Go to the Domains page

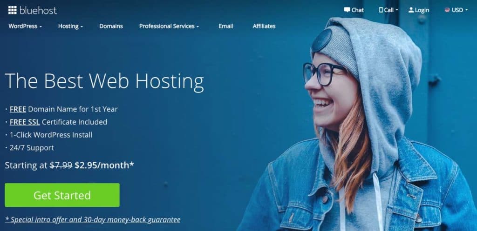[111, 26]
